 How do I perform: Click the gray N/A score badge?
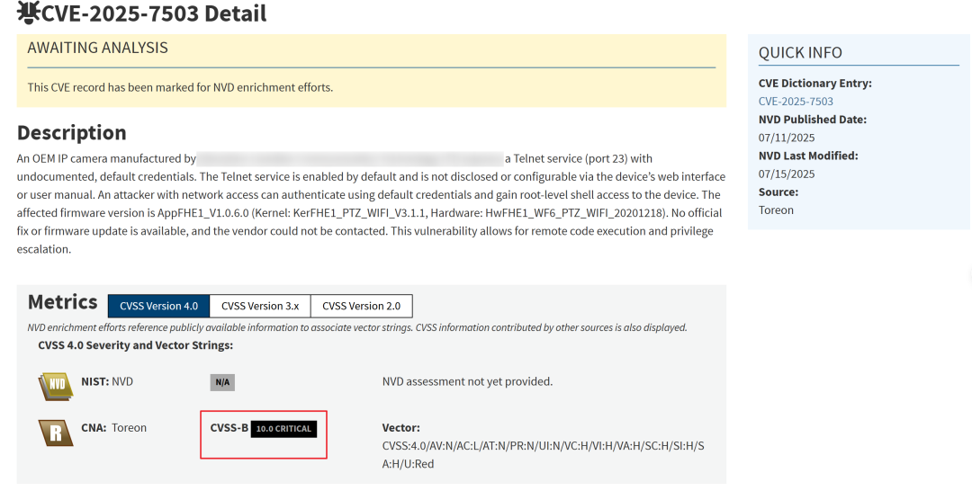pyautogui.click(x=222, y=382)
